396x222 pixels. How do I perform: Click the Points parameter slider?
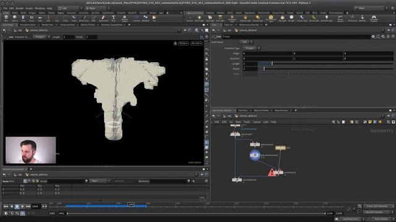pos(325,68)
